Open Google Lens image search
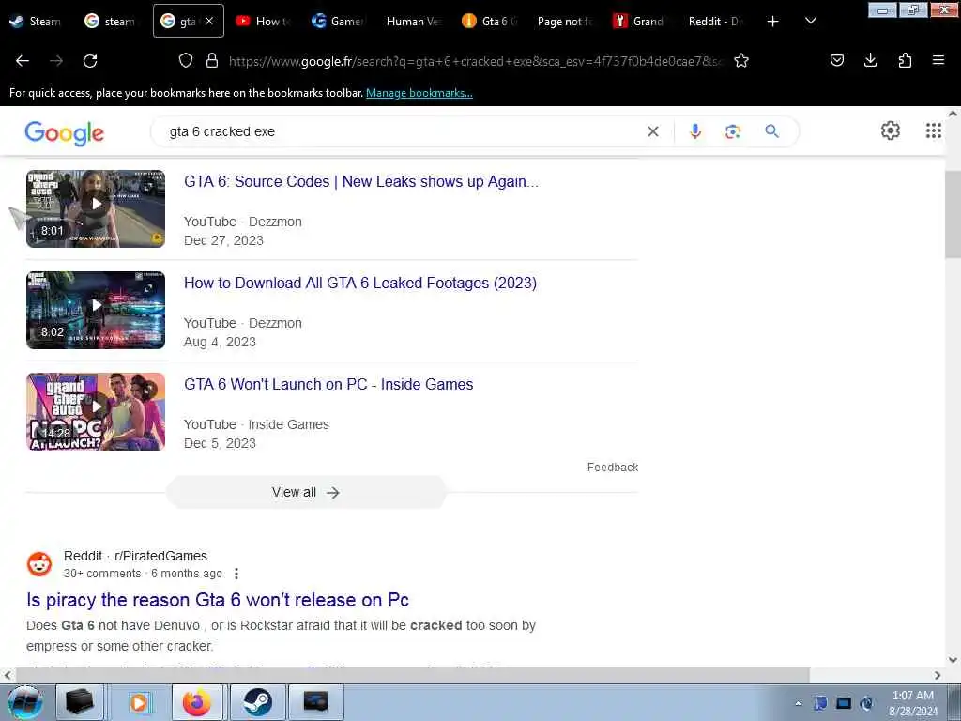961x721 pixels. tap(733, 131)
